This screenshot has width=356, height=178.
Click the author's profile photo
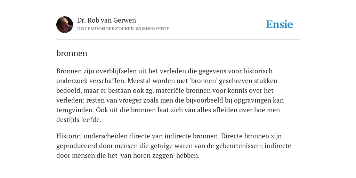tap(65, 25)
